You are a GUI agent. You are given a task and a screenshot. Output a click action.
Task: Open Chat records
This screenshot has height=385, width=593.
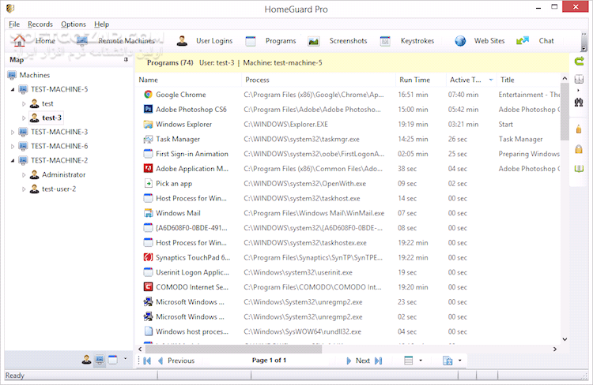tap(534, 41)
